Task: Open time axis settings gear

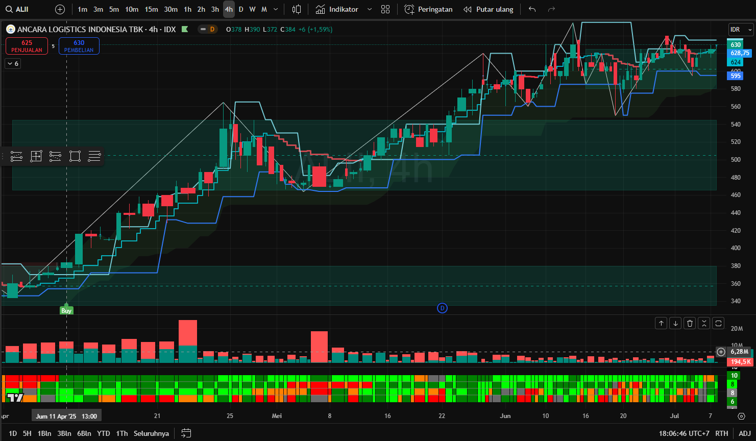Action: pos(741,416)
